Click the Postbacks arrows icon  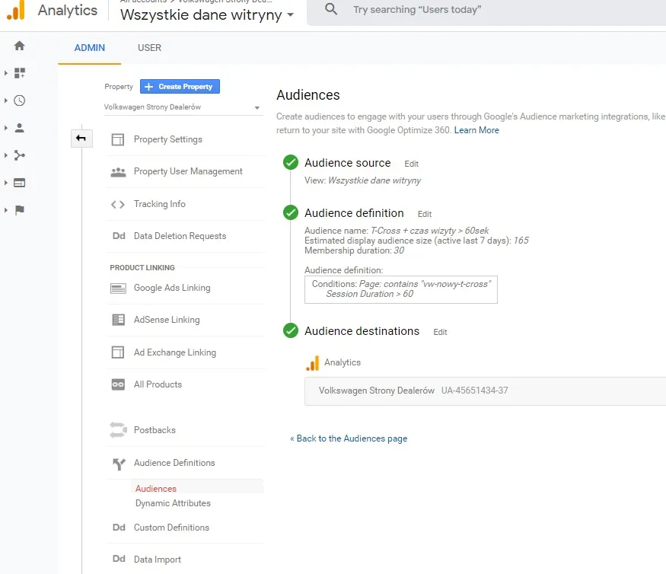pos(118,430)
